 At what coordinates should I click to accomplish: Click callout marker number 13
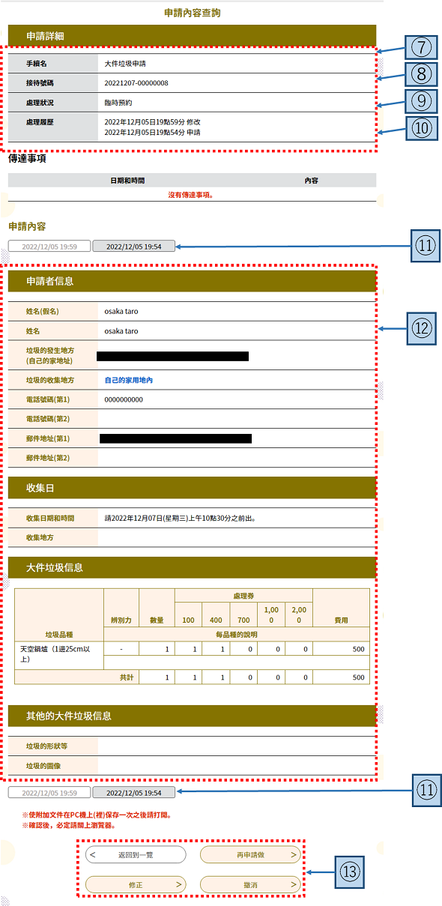(349, 871)
